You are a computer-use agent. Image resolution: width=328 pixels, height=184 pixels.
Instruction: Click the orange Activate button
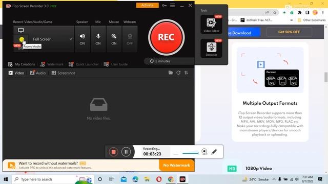pyautogui.click(x=147, y=5)
